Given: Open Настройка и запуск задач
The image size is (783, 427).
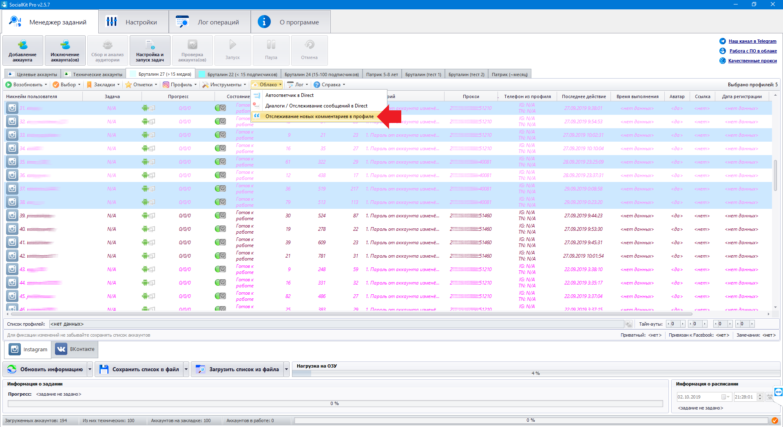Looking at the screenshot, I should (x=150, y=50).
